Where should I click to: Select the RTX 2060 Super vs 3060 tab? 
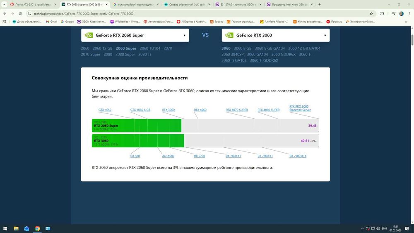(x=84, y=5)
